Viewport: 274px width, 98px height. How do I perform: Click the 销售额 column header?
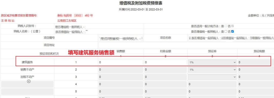coord(121,51)
